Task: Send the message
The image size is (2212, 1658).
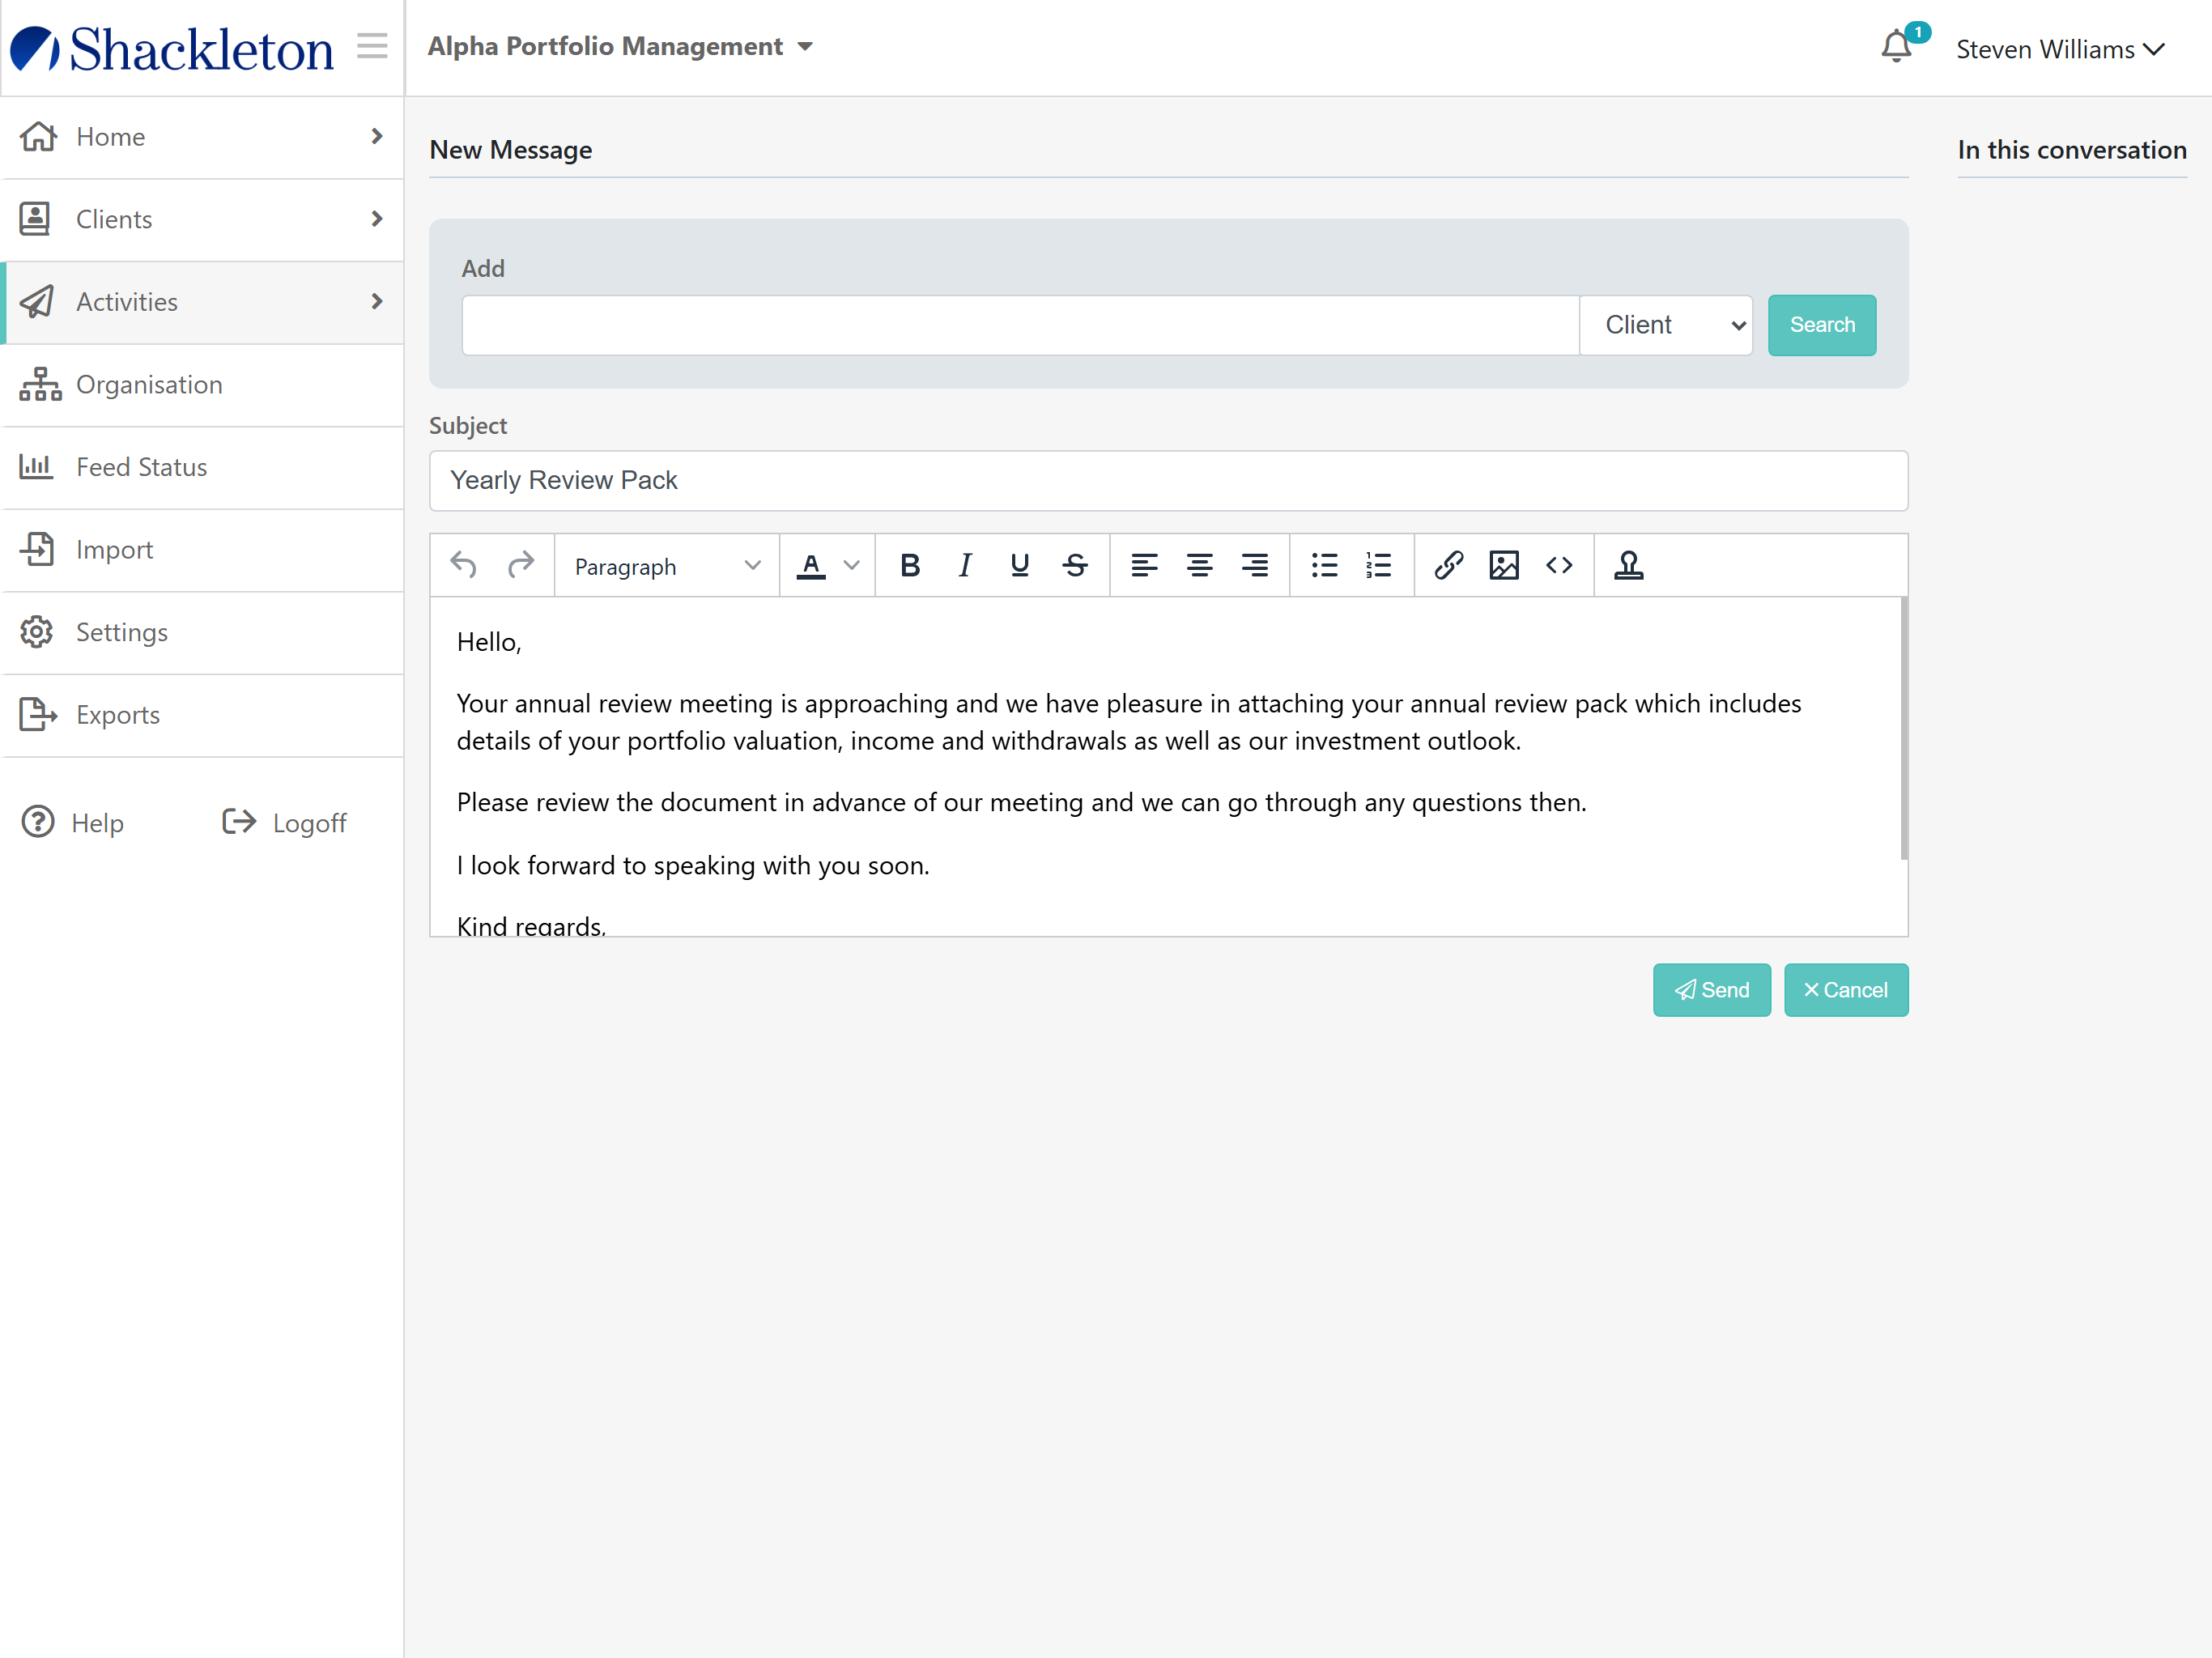Action: pyautogui.click(x=1712, y=990)
